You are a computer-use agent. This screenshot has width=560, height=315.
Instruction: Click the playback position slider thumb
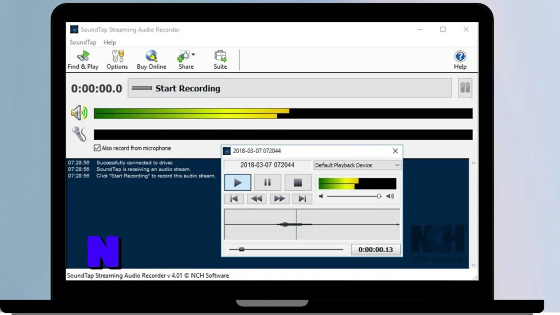coord(242,249)
